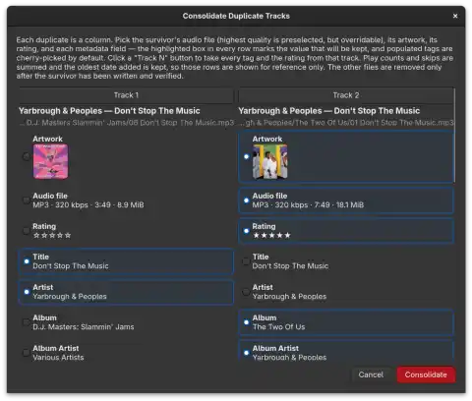This screenshot has height=401, width=472.
Task: Click the Track 1 column button
Action: click(126, 95)
